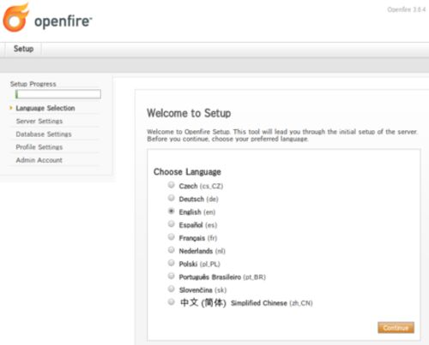Select Español (es) as language
Image resolution: width=429 pixels, height=345 pixels.
coord(171,223)
